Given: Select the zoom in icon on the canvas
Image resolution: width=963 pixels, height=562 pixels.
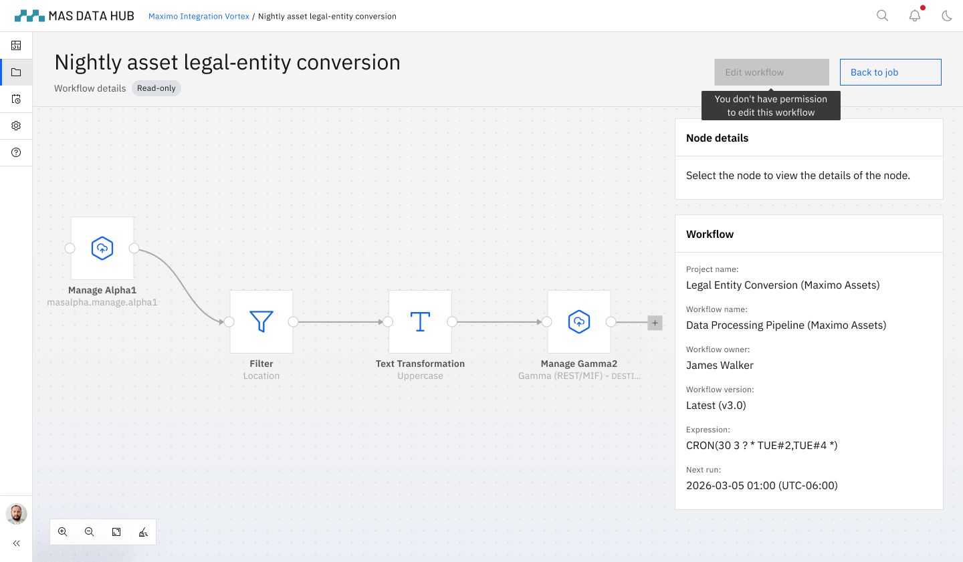Looking at the screenshot, I should pos(63,531).
